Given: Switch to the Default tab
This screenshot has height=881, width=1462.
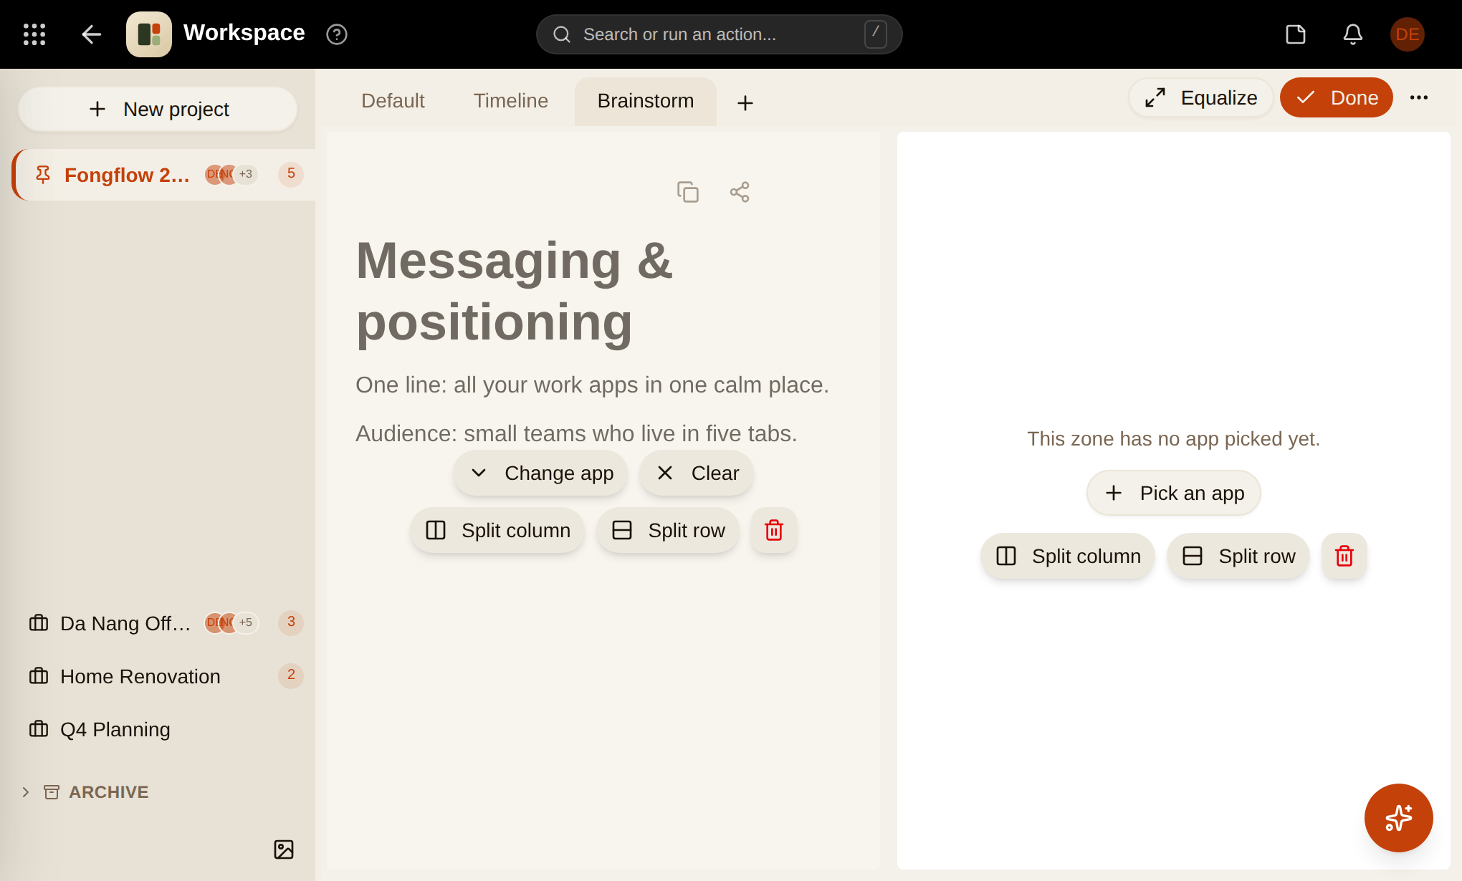Looking at the screenshot, I should pos(393,101).
